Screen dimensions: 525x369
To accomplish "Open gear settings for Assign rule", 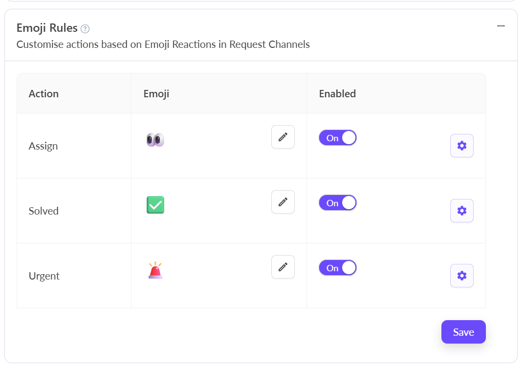I will [x=462, y=146].
